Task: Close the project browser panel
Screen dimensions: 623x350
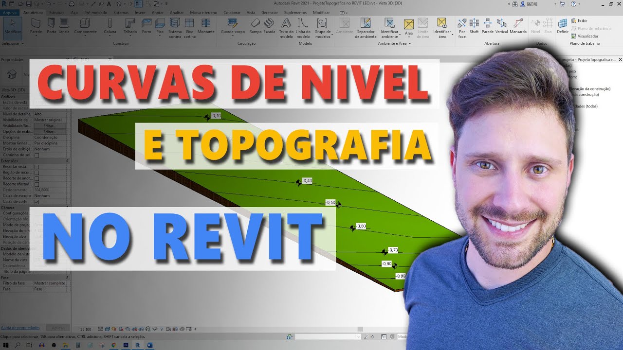Action: 620,59
